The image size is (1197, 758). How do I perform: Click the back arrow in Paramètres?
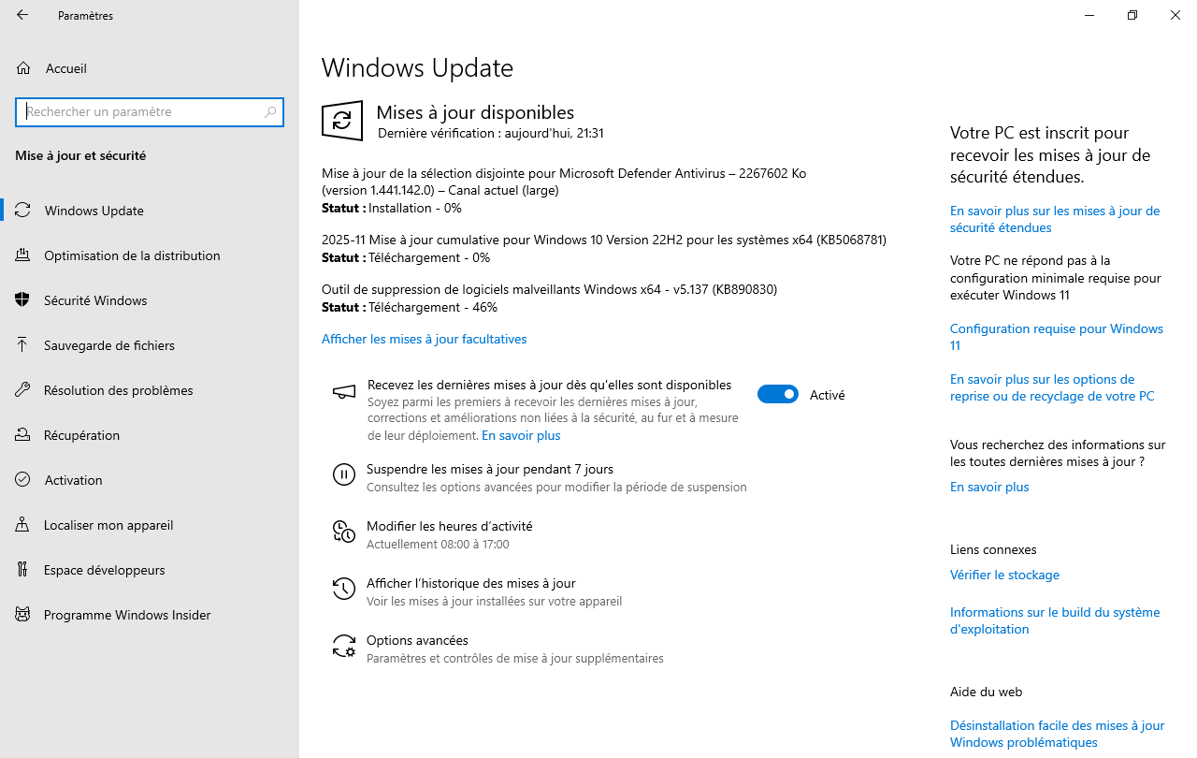pyautogui.click(x=22, y=15)
